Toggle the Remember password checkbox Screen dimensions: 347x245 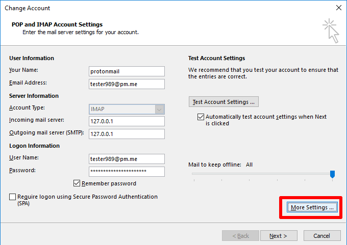click(x=77, y=183)
